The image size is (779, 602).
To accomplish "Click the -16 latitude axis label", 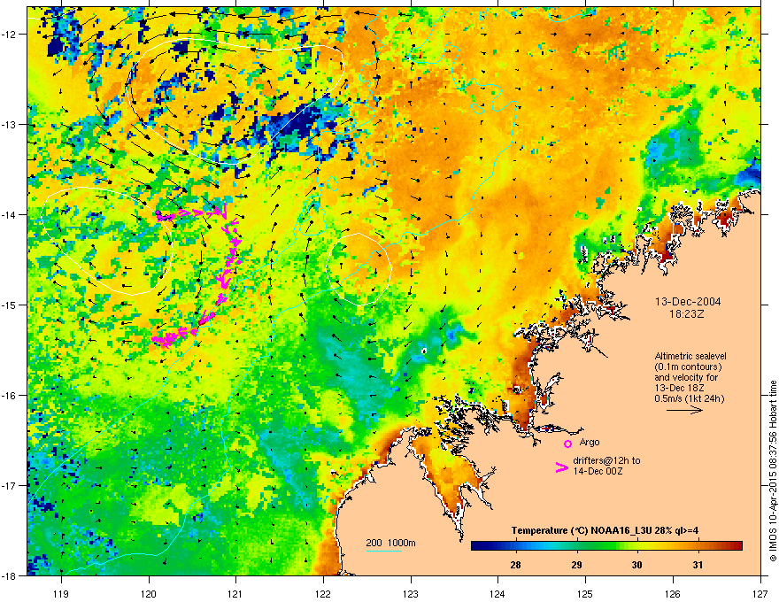I will coord(9,395).
